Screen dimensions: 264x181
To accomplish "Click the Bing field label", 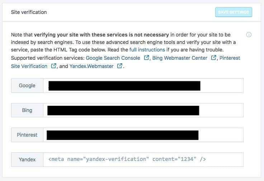I will 27,110.
